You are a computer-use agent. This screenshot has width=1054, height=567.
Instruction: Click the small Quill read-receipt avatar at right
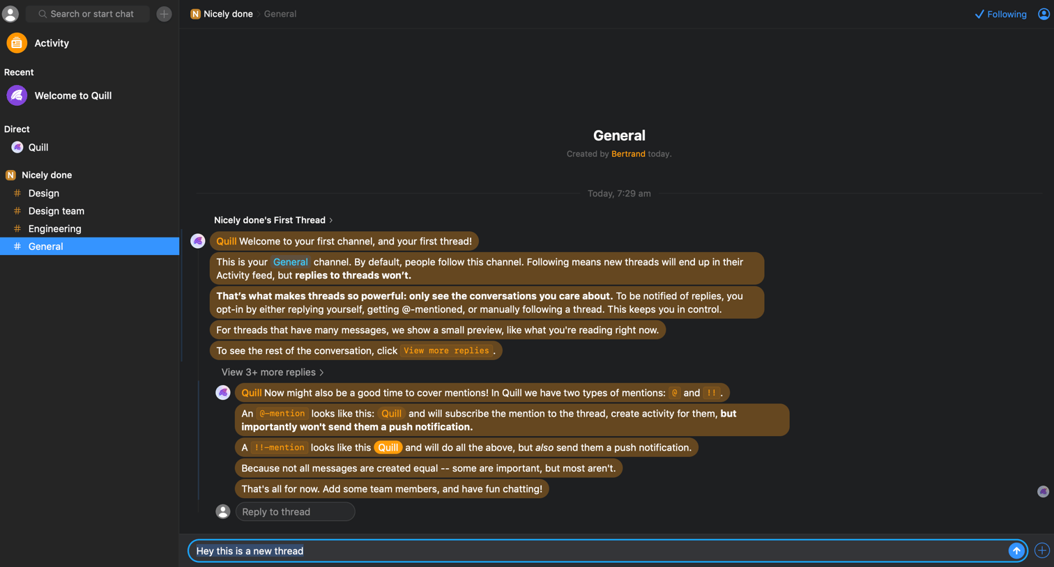click(x=1043, y=492)
